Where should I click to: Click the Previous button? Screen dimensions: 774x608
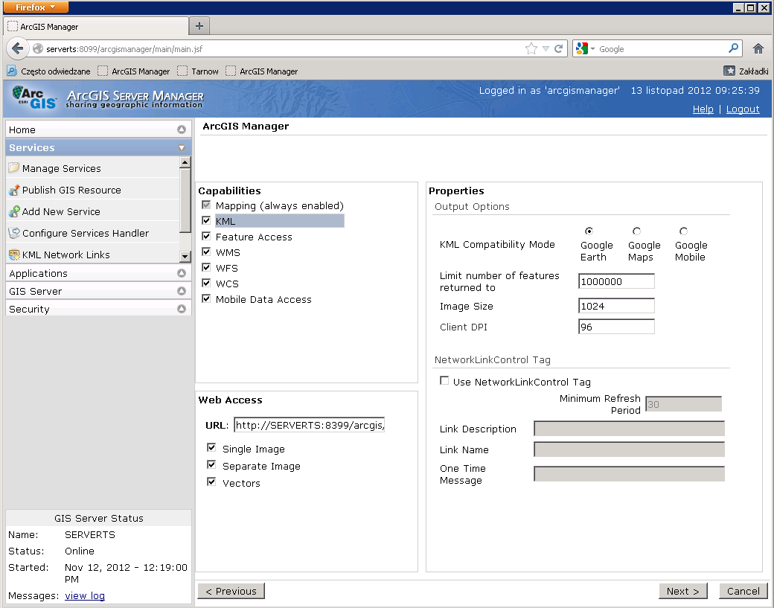[x=231, y=591]
